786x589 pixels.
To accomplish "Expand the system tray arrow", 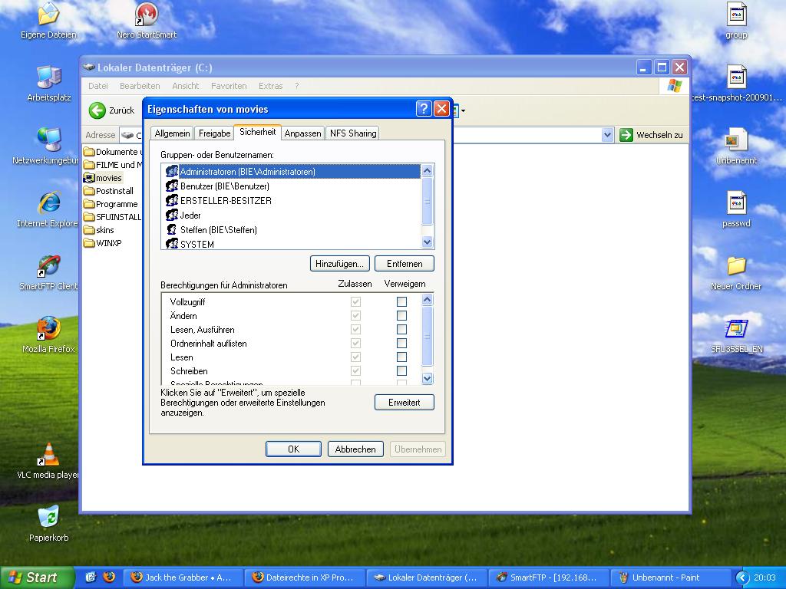I will pos(742,577).
